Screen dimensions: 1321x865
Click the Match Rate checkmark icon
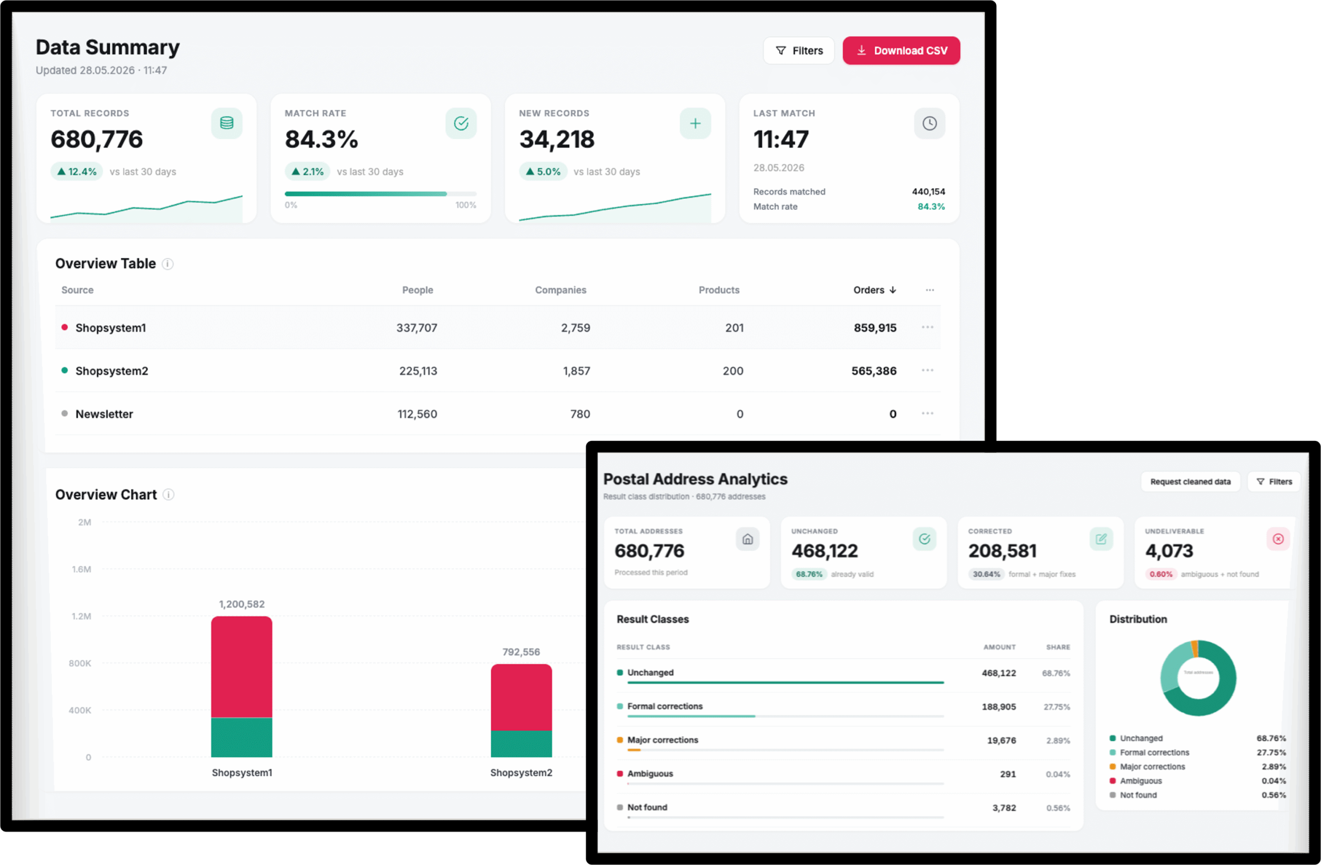click(461, 123)
